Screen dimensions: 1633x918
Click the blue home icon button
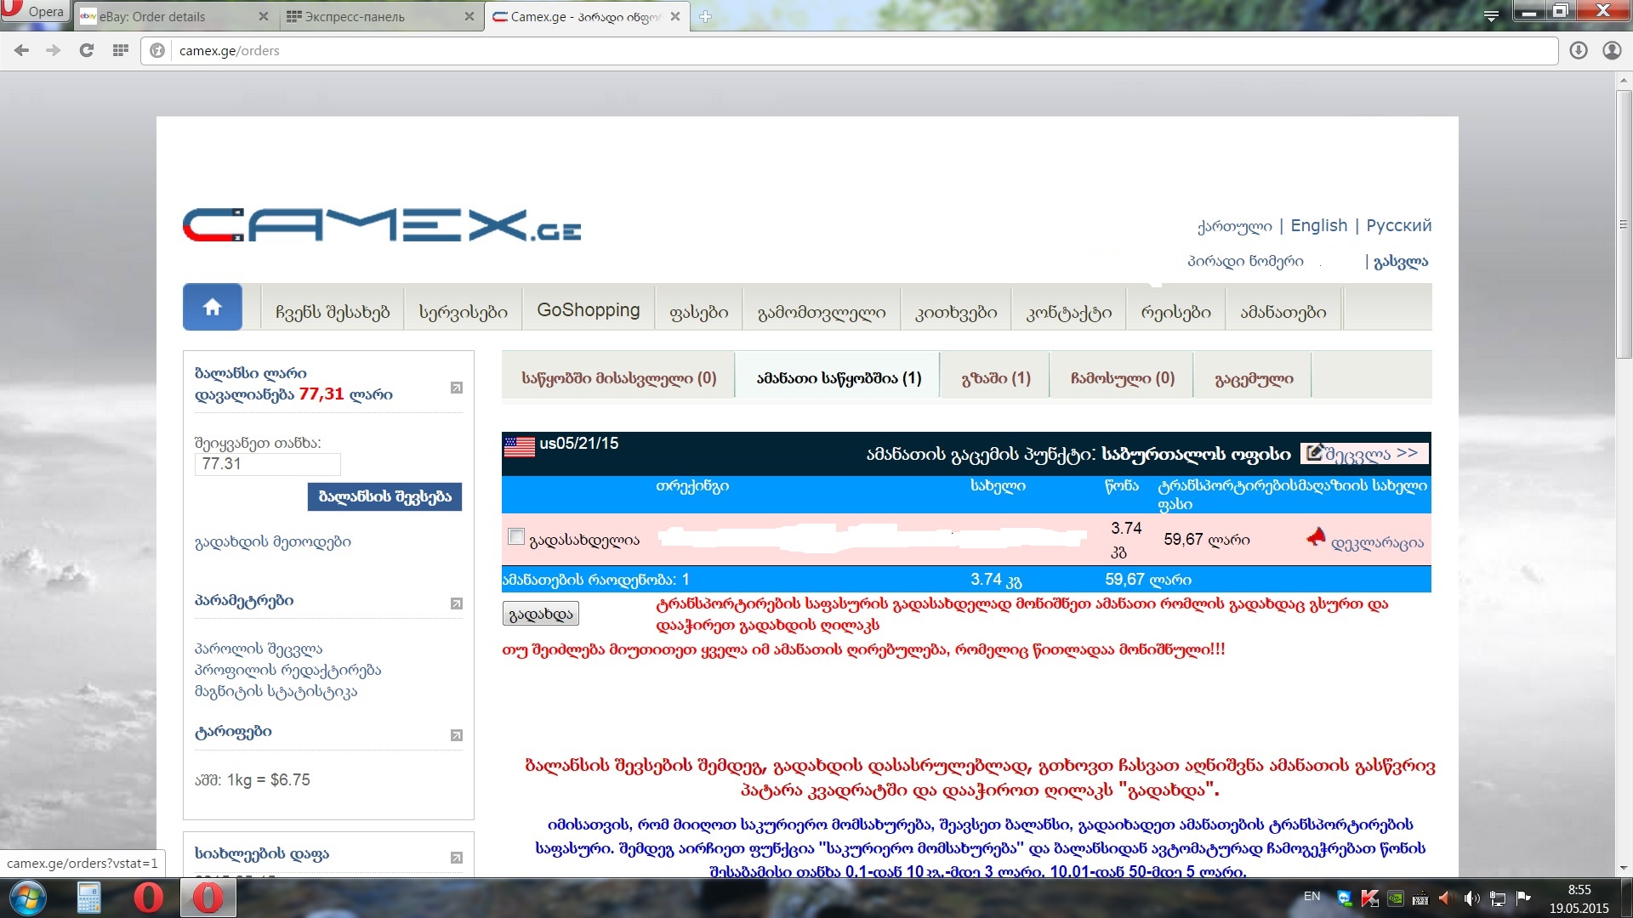point(213,307)
